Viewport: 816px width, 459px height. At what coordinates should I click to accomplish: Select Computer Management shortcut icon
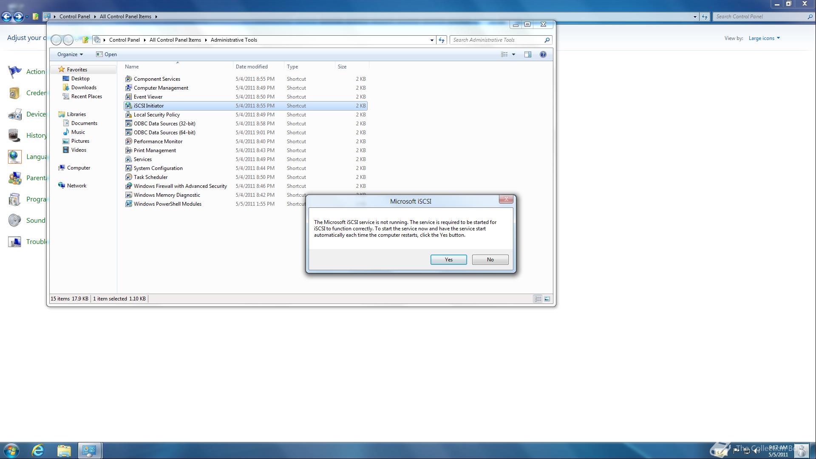click(x=128, y=88)
